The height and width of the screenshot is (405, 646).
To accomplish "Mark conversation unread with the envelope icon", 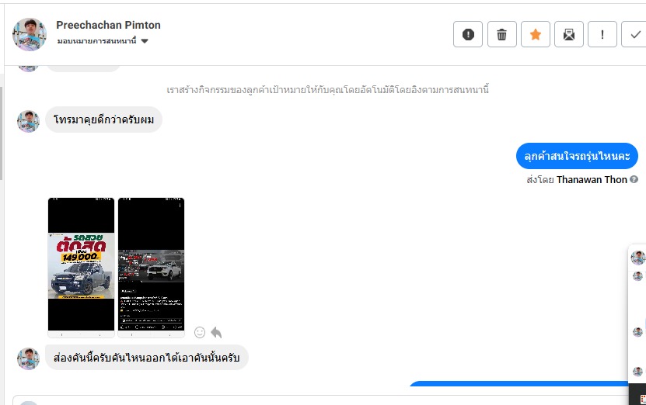I will [569, 34].
